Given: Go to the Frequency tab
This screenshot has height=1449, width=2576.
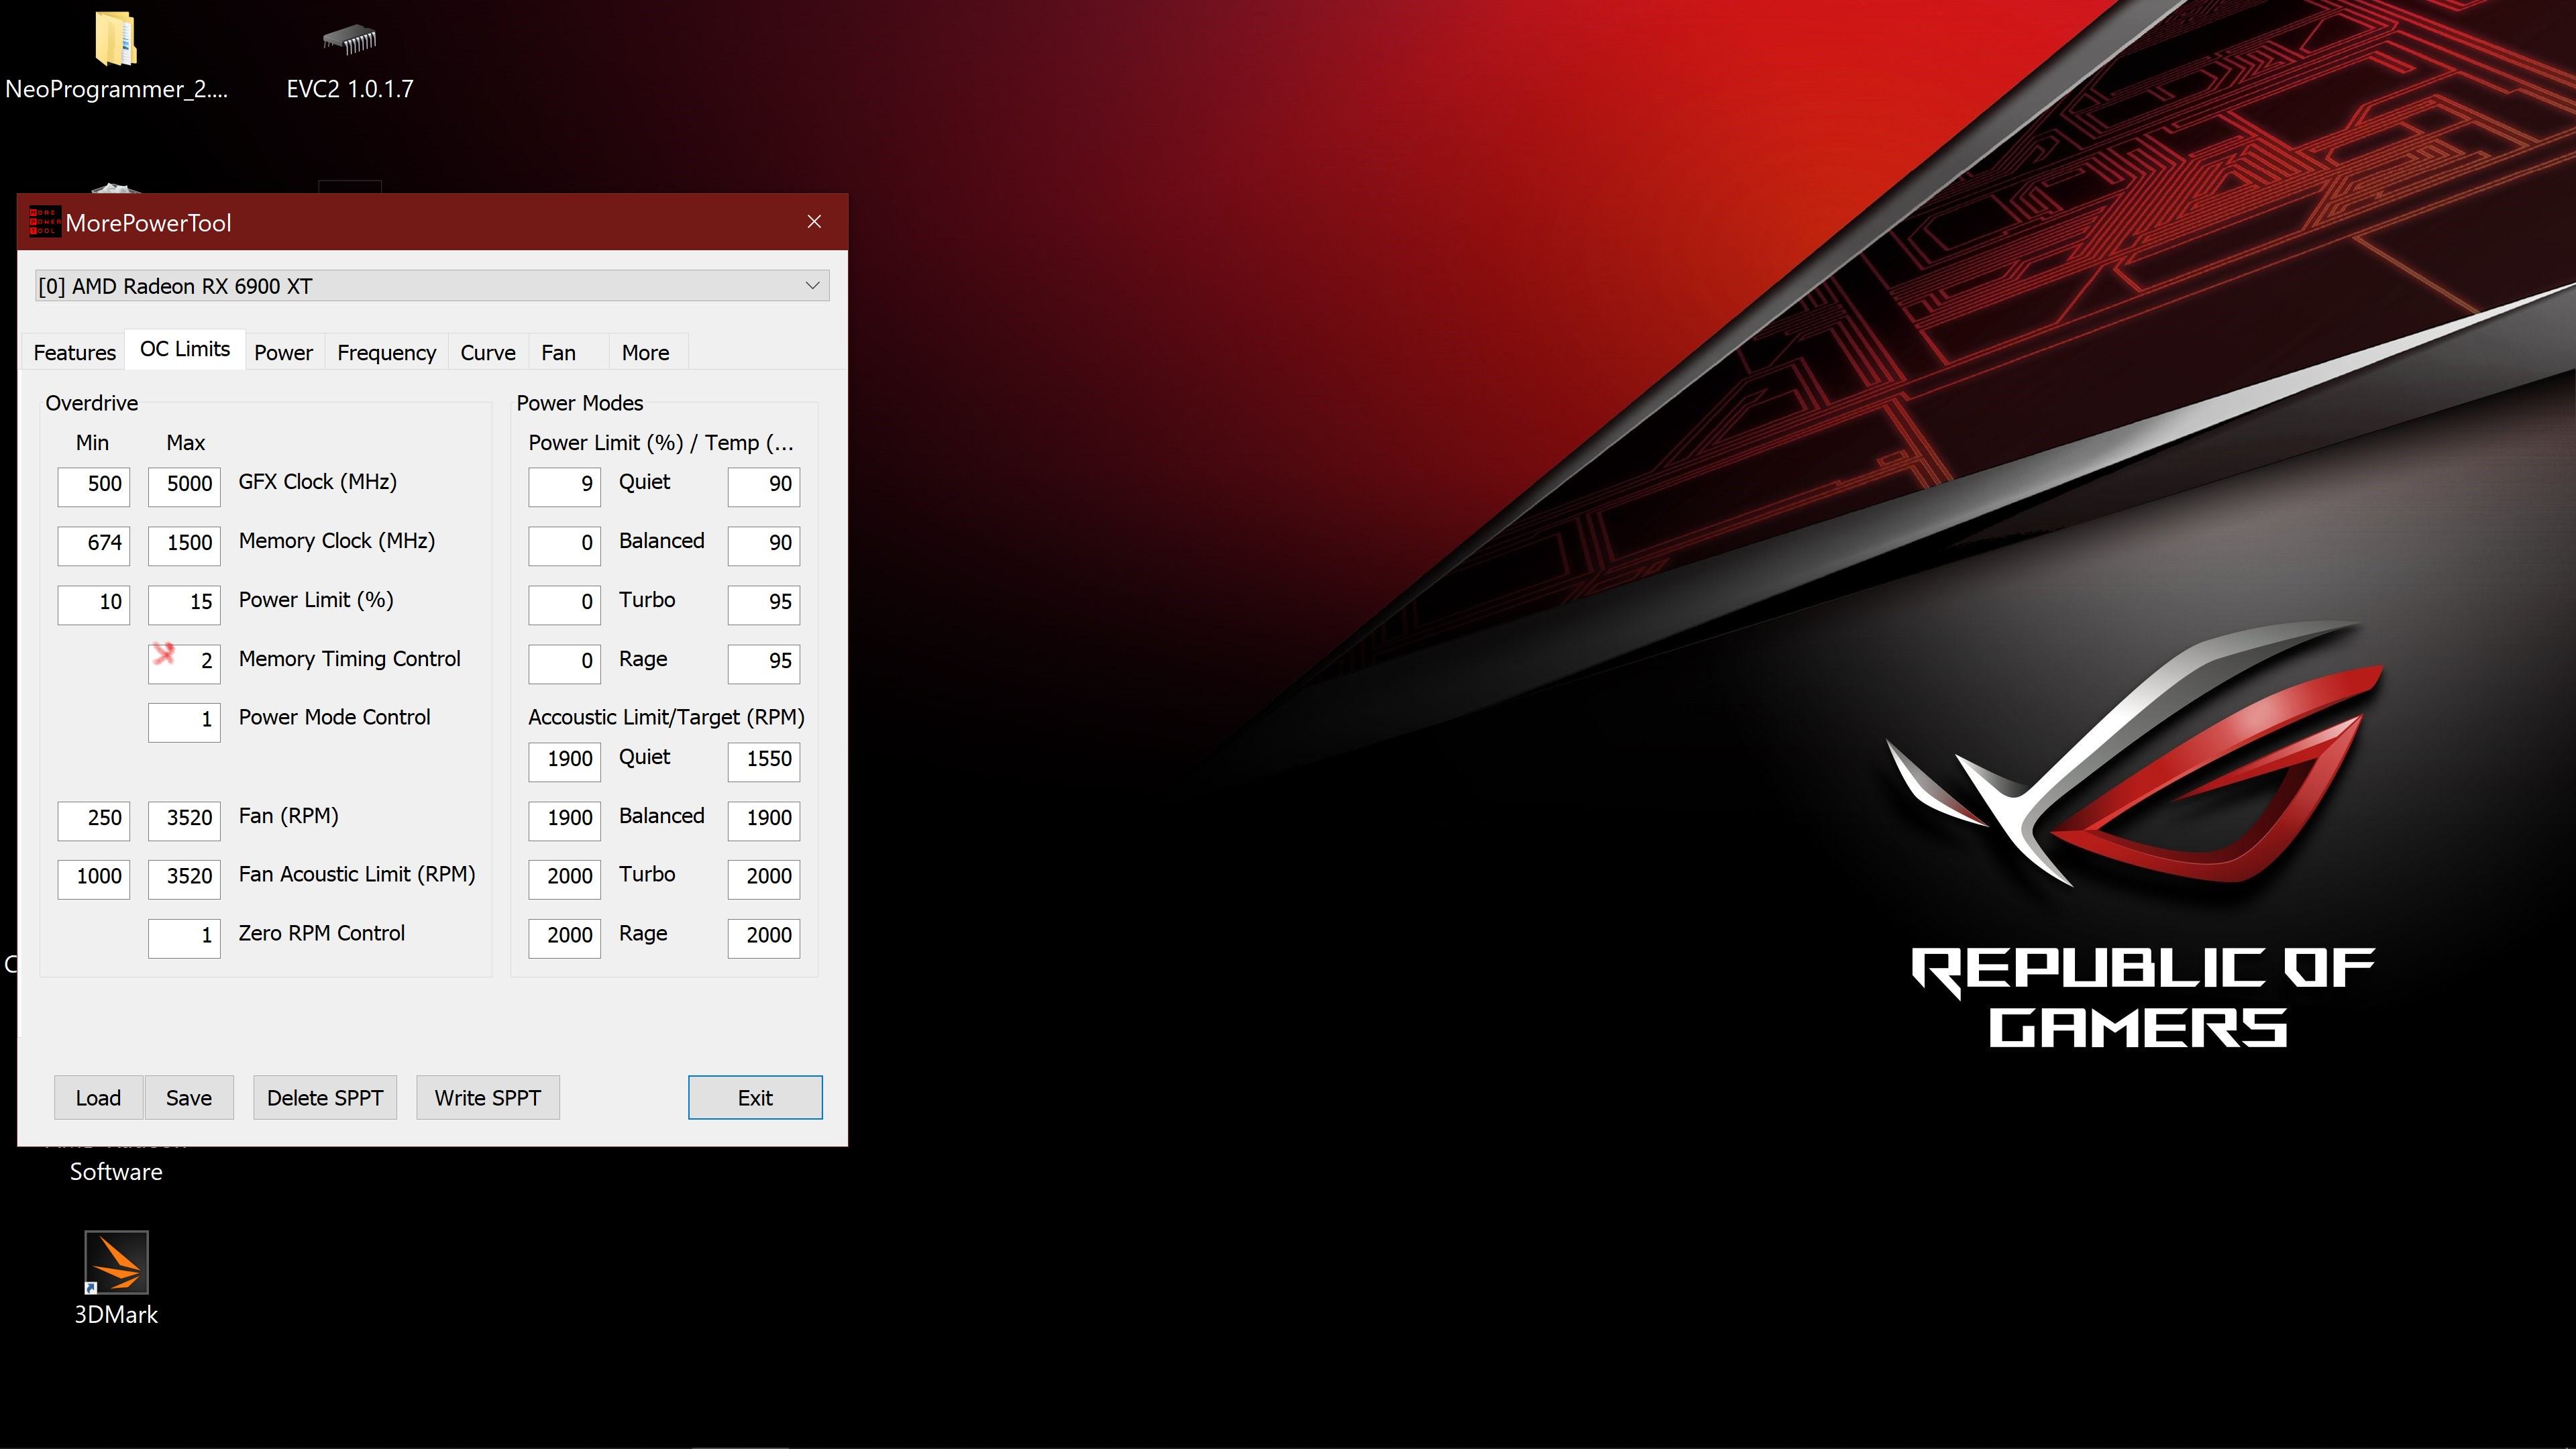Looking at the screenshot, I should [x=386, y=353].
